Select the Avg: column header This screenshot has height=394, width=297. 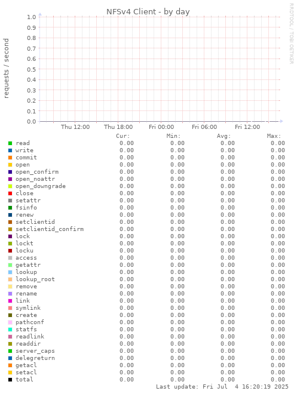click(x=223, y=136)
